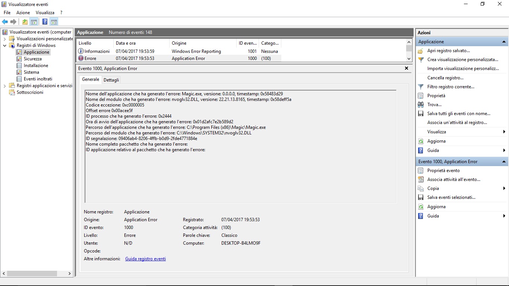The image size is (509, 286).
Task: Click Importa visualizzazione personalizzata action
Action: point(463,69)
